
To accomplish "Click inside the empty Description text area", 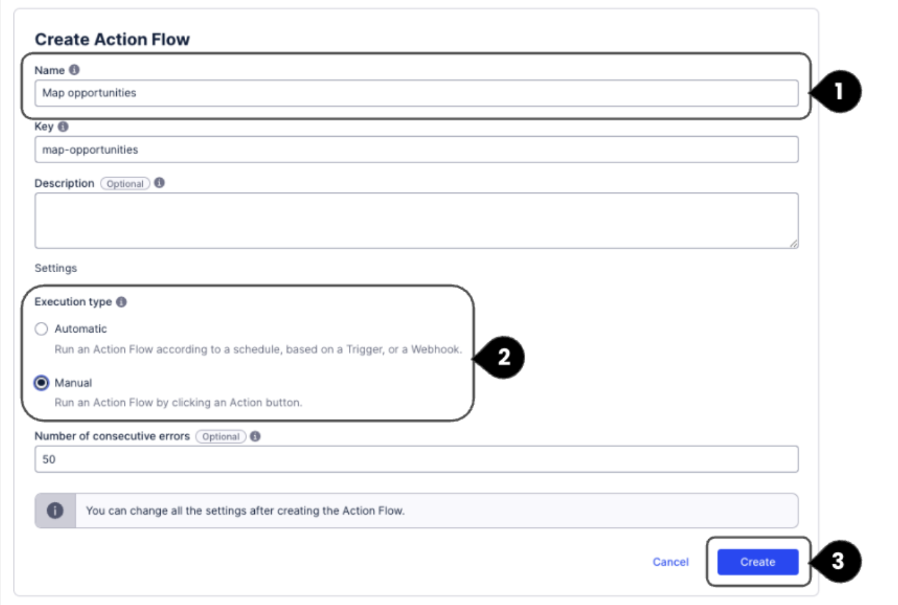I will tap(416, 221).
